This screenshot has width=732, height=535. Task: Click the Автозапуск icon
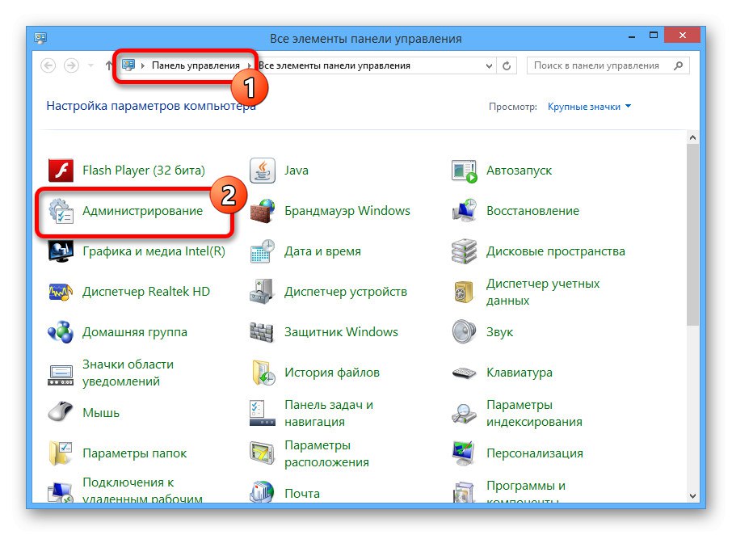tap(465, 171)
